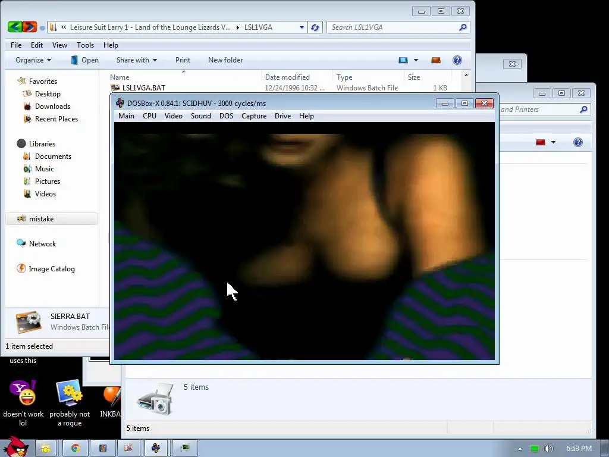Open Explorer File menu

(16, 45)
